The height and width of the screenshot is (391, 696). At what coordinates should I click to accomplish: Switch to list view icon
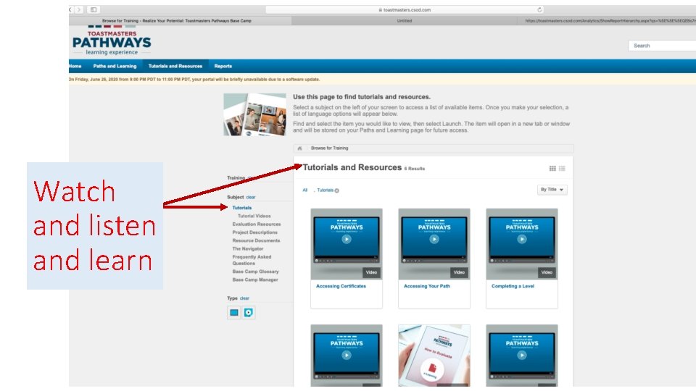562,169
